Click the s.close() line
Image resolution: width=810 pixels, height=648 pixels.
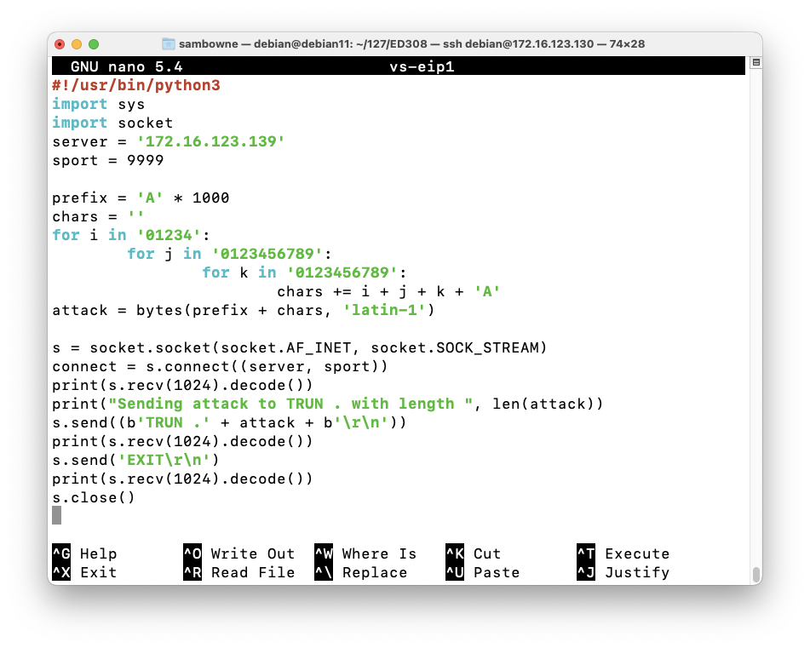[x=94, y=497]
